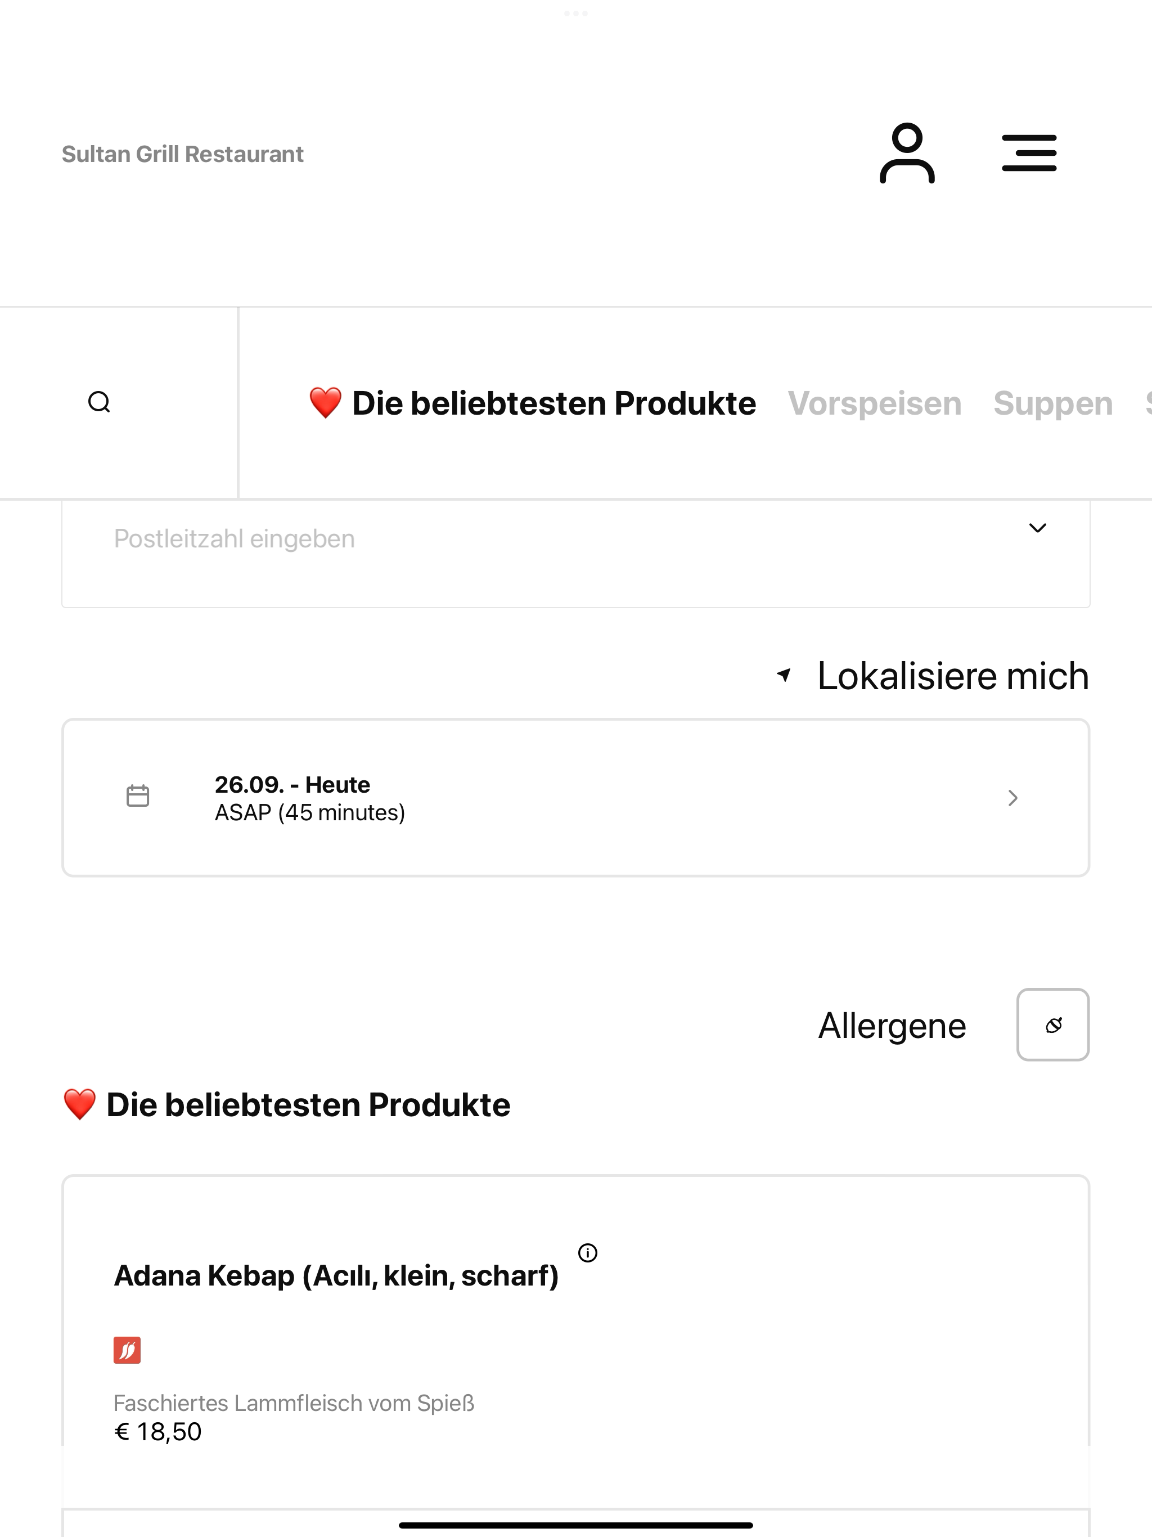Show info for Adana Kebap
The width and height of the screenshot is (1152, 1537).
[588, 1253]
